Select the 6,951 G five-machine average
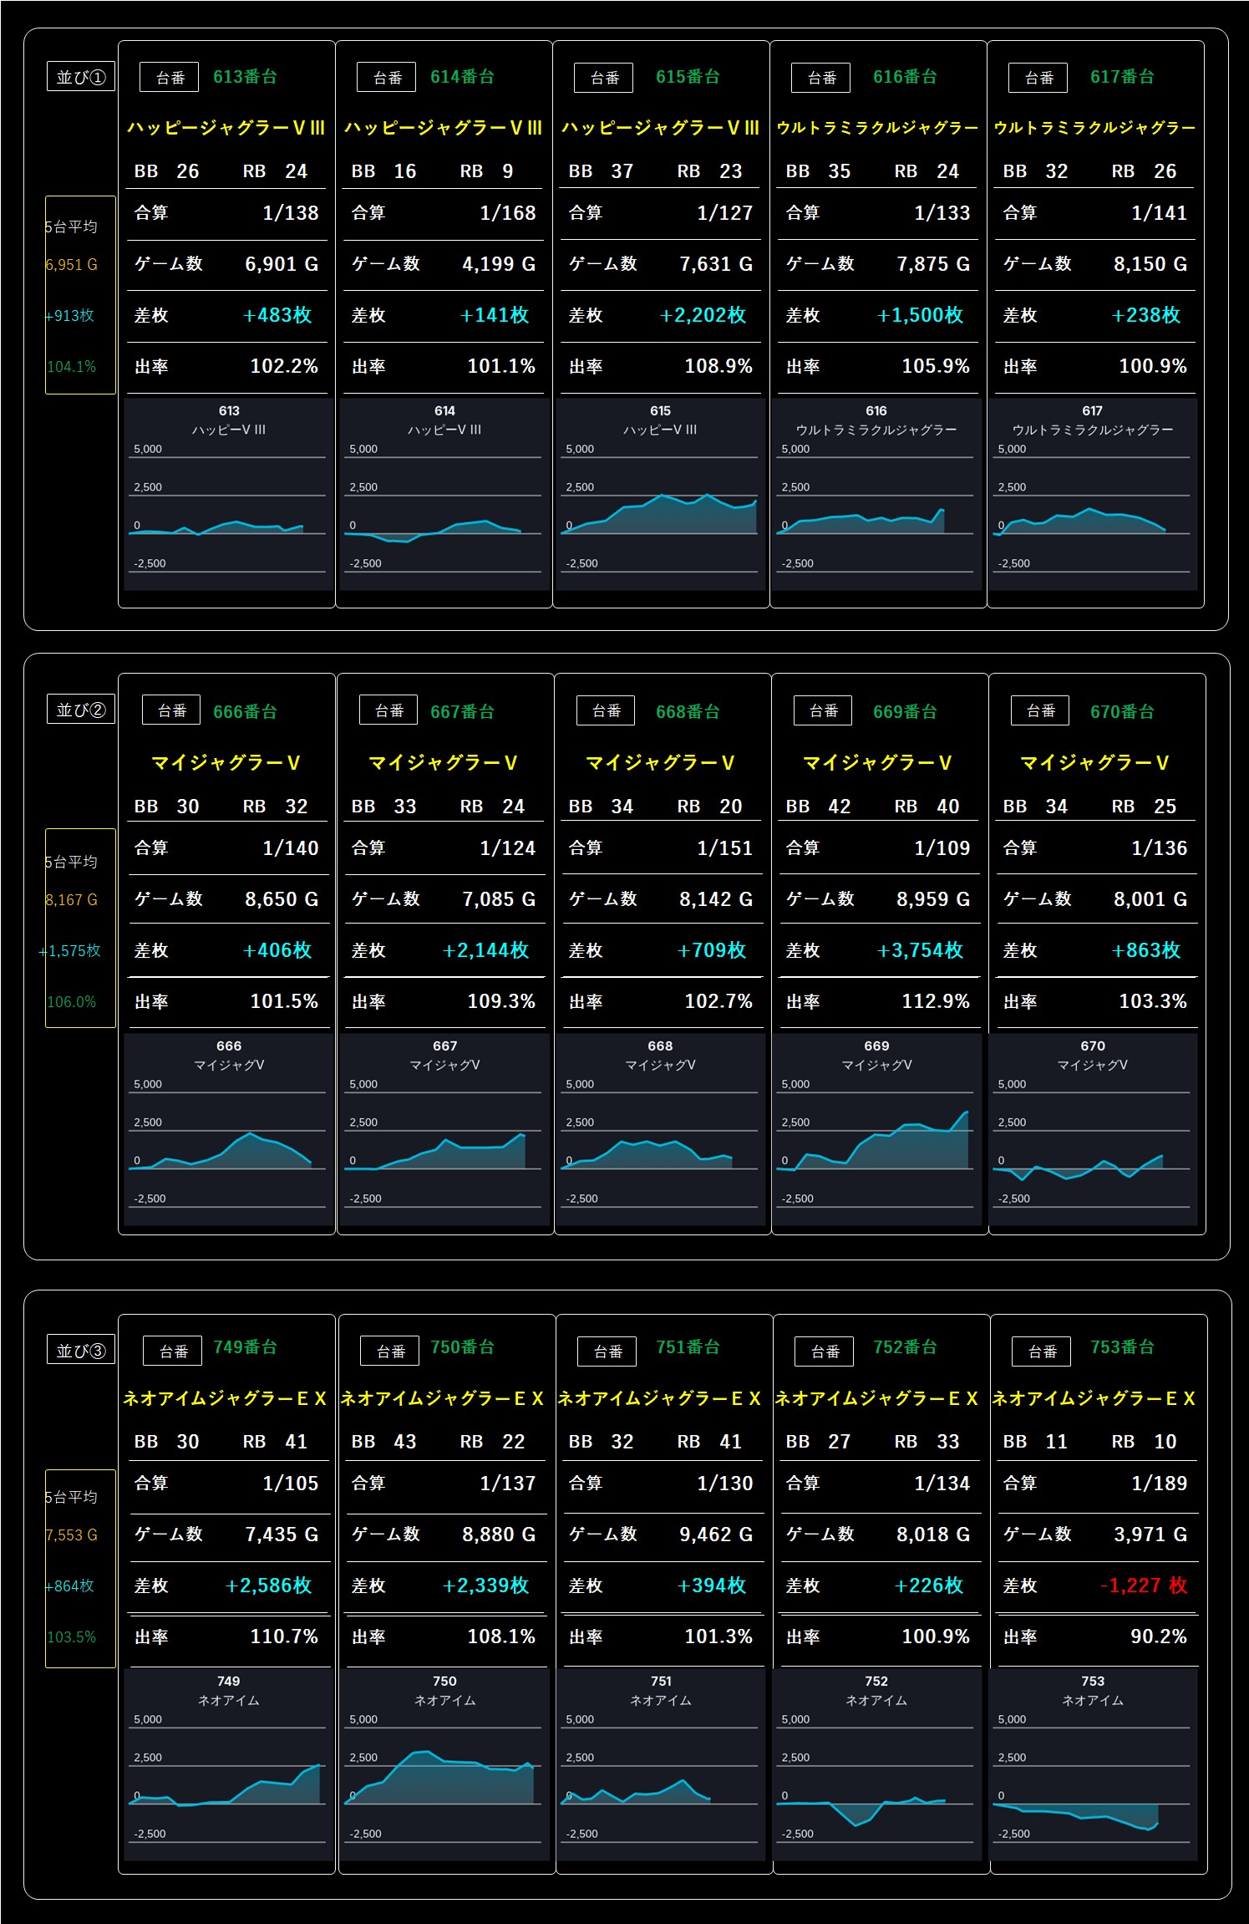1249x1924 pixels. [x=71, y=265]
